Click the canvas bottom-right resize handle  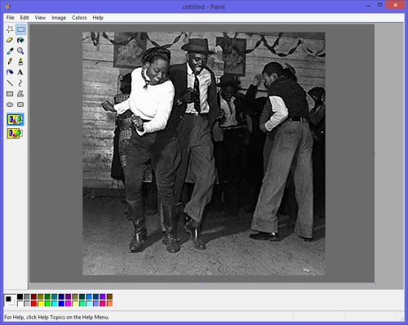(x=375, y=283)
